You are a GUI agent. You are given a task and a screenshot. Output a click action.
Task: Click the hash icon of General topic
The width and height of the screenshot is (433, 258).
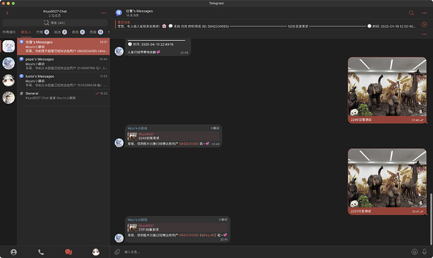click(21, 94)
